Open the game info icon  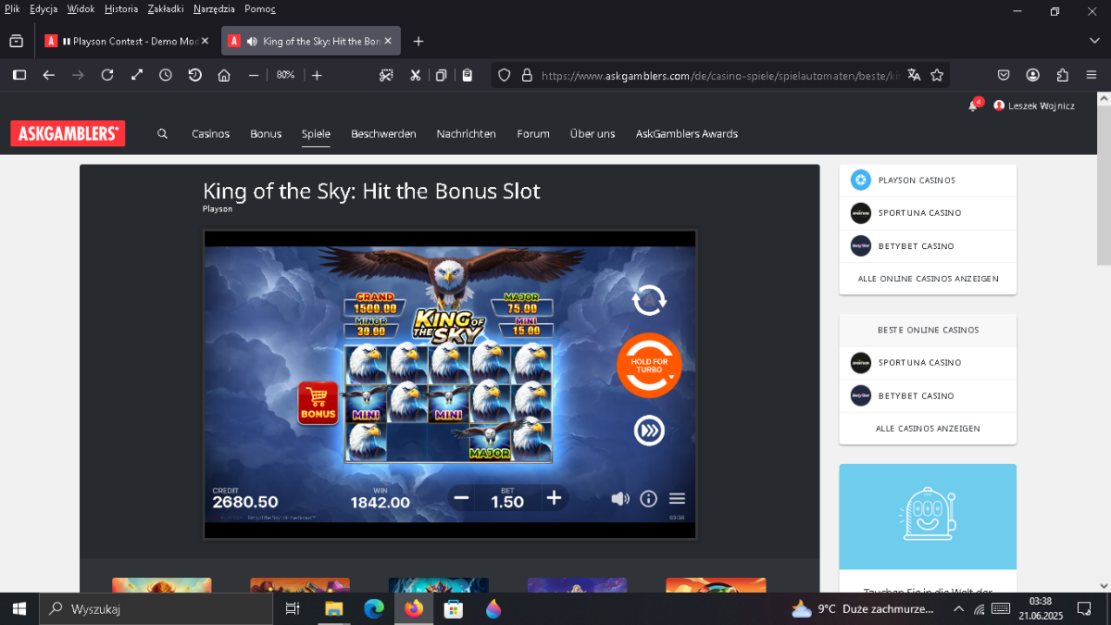648,498
